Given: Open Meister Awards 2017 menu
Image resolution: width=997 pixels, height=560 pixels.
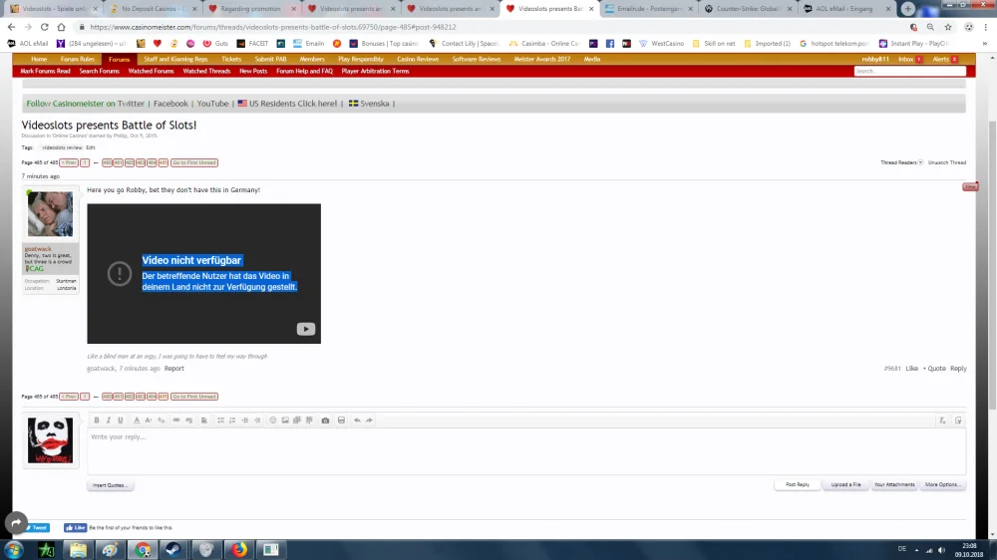Looking at the screenshot, I should [x=541, y=59].
